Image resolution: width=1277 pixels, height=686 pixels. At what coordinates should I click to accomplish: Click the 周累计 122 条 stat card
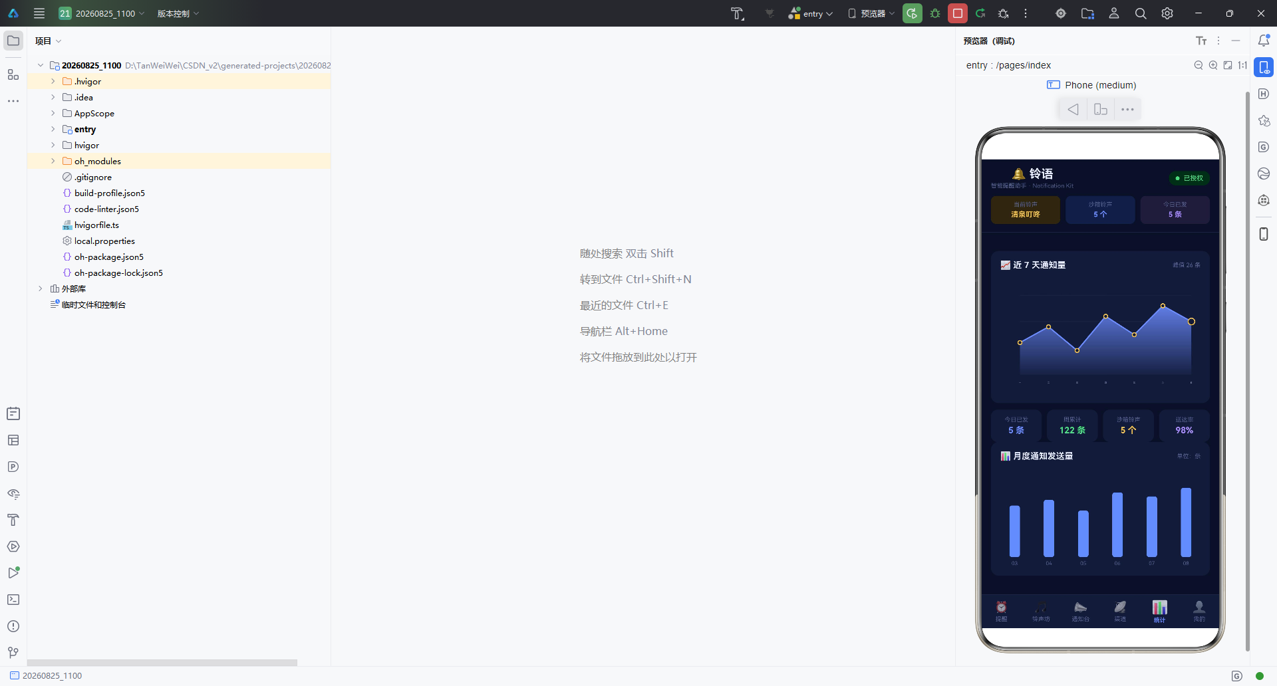point(1072,425)
